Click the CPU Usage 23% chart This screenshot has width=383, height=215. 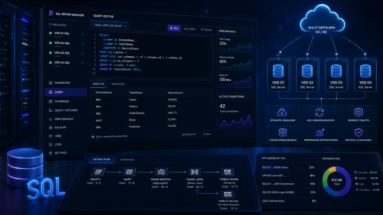pyautogui.click(x=235, y=47)
